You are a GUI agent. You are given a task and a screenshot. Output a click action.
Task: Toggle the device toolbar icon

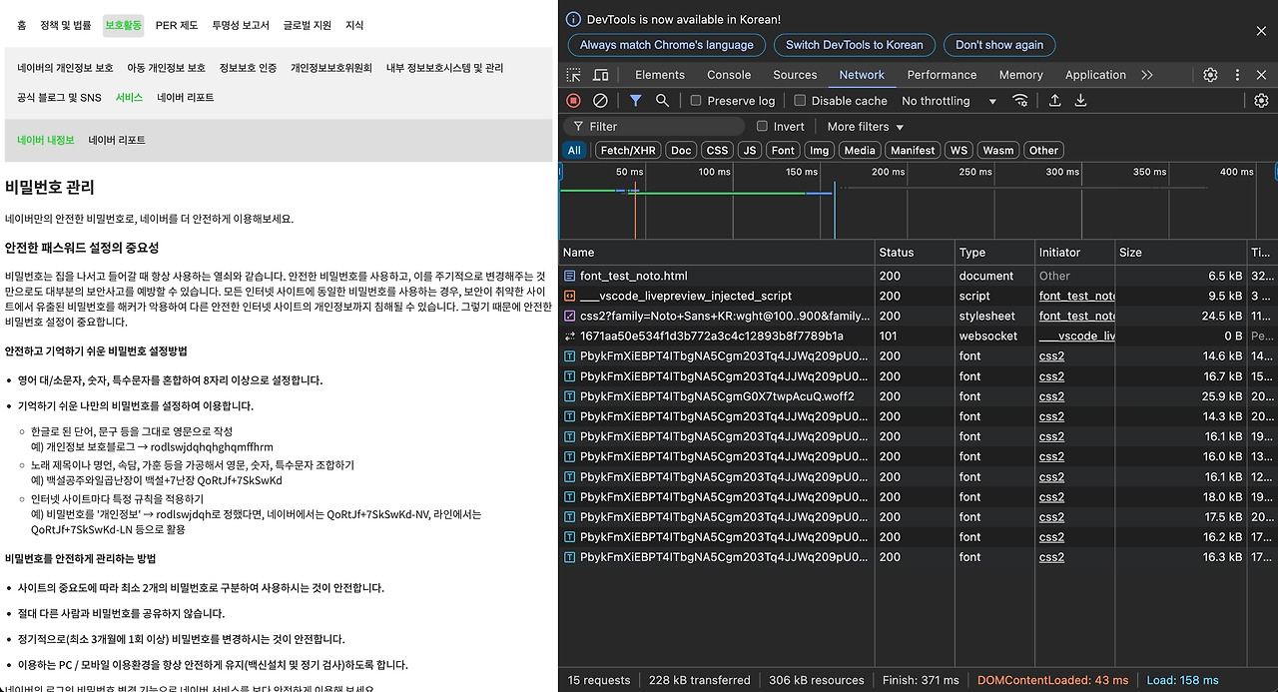tap(601, 75)
